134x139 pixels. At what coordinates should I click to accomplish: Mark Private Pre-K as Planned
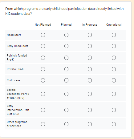click(66, 69)
